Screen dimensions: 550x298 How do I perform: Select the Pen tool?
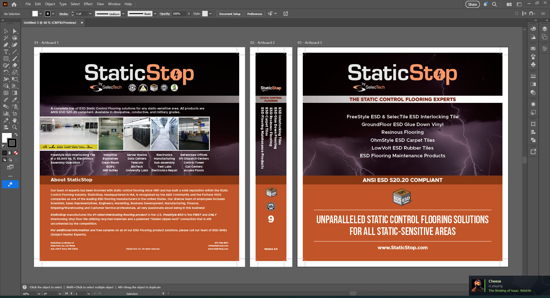pyautogui.click(x=6, y=45)
